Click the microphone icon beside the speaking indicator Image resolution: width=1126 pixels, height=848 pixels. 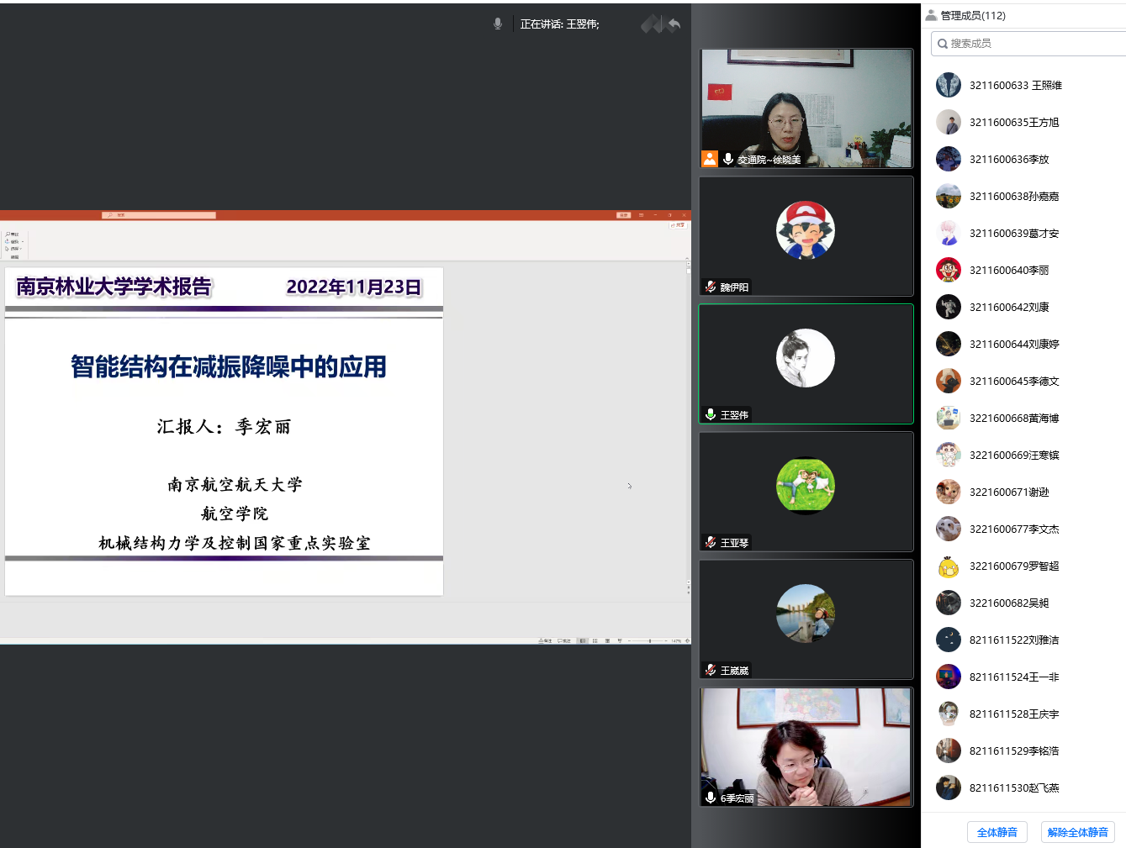coord(498,24)
